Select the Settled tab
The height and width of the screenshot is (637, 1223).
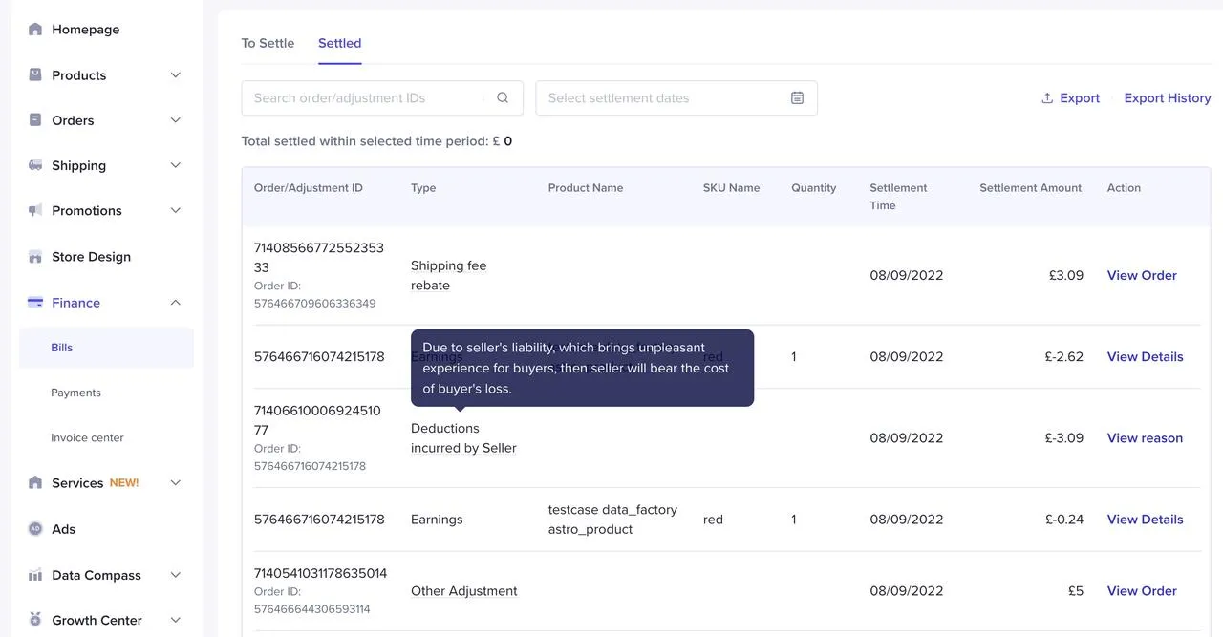coord(339,43)
